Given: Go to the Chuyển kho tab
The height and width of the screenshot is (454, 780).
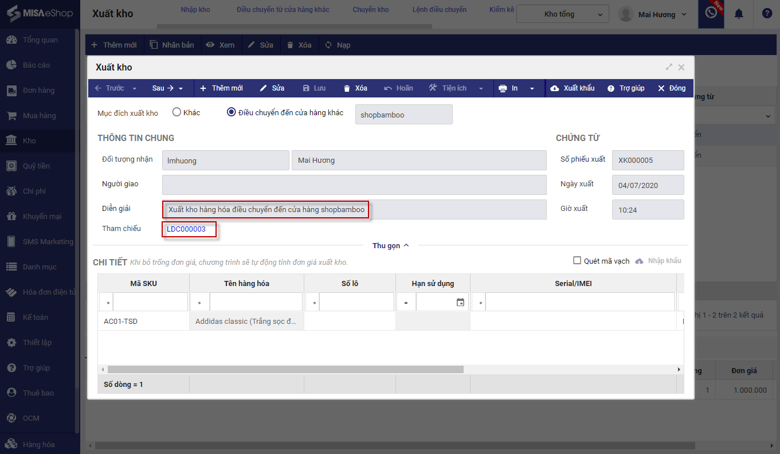Looking at the screenshot, I should point(370,10).
